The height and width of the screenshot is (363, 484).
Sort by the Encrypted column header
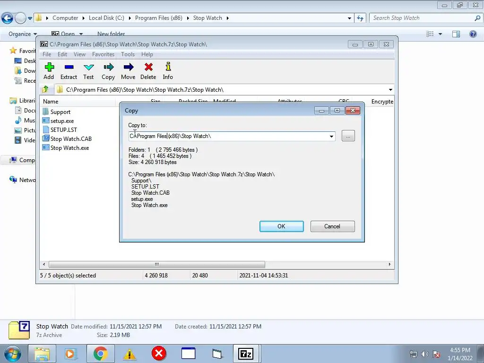[382, 101]
